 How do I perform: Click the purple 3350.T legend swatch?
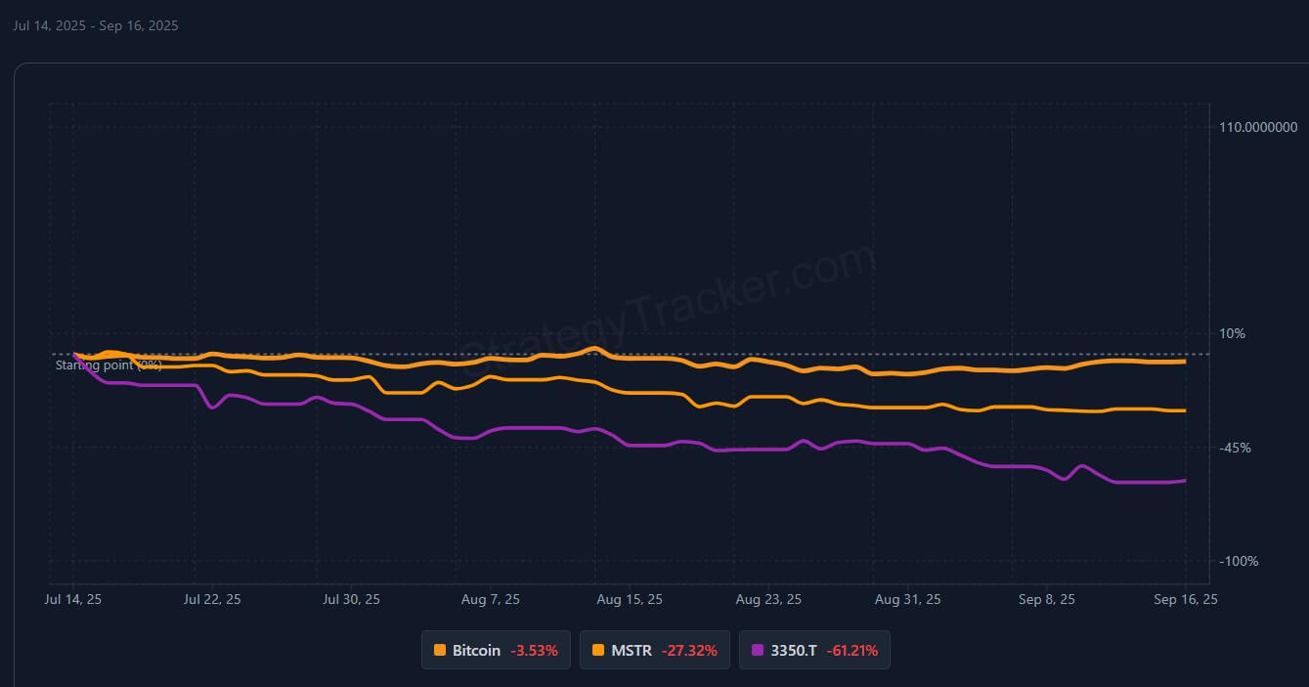758,650
